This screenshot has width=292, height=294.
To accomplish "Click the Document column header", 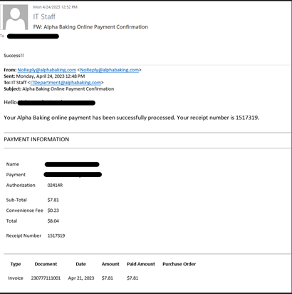I will tap(46, 264).
